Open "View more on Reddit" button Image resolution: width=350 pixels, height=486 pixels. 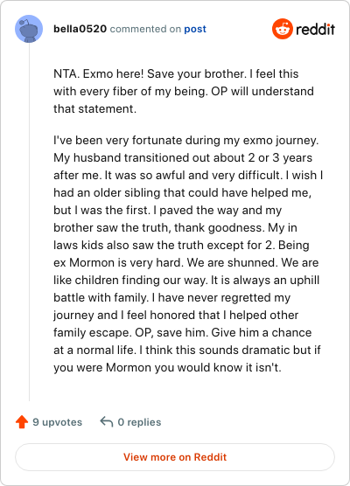[x=175, y=457]
